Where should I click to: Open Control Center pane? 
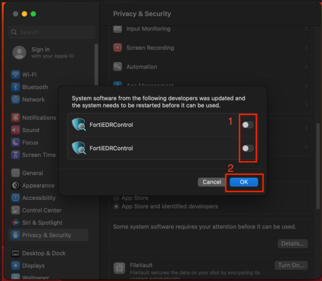coord(42,210)
